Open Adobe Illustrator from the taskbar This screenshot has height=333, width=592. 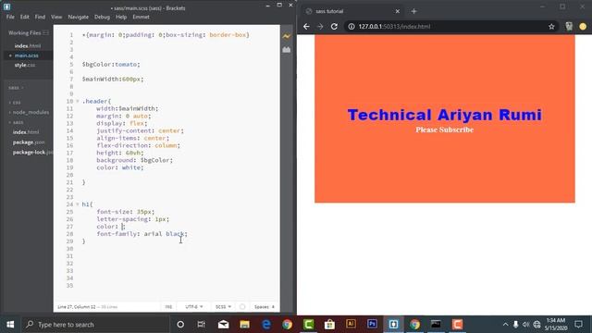(x=351, y=324)
